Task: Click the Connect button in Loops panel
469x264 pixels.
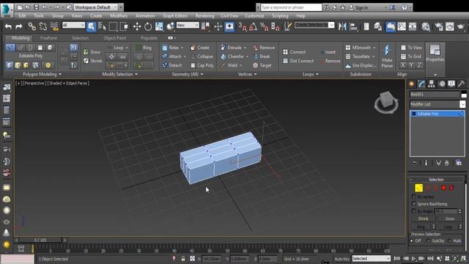Action: pyautogui.click(x=295, y=52)
